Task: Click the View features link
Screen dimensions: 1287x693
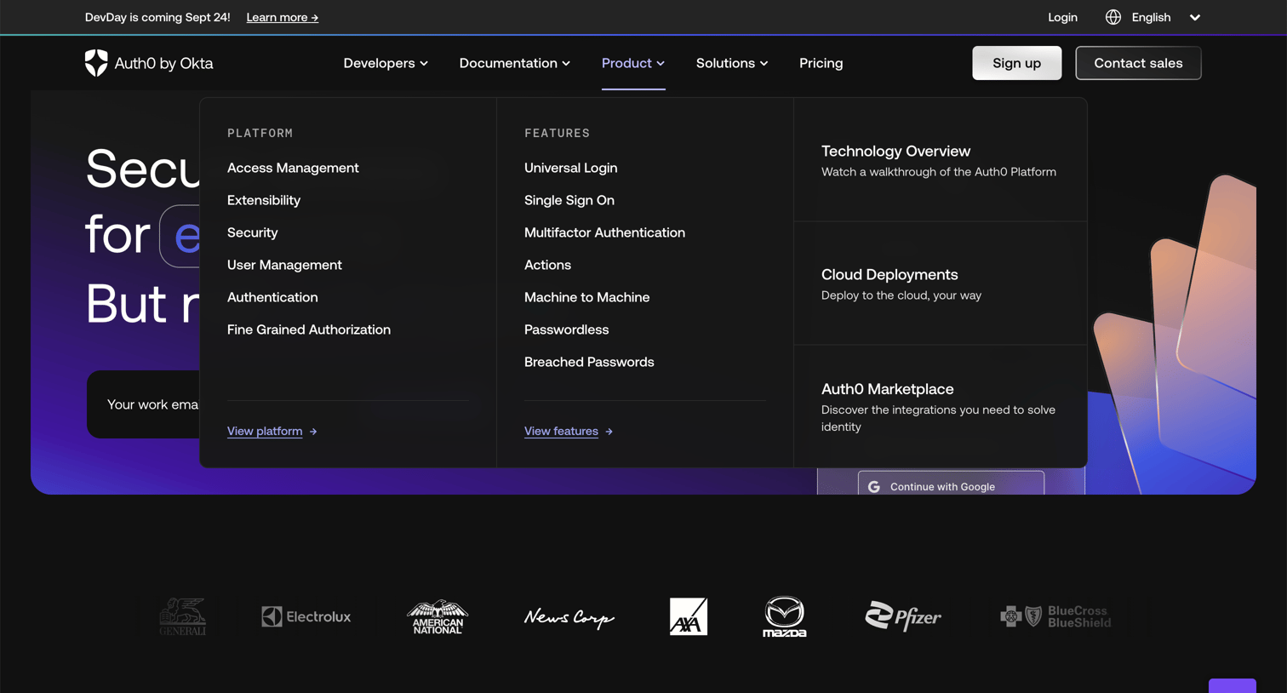Action: pyautogui.click(x=561, y=431)
